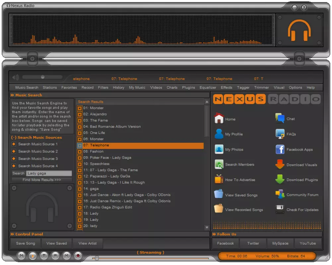Click the View Saved button

[56, 243]
